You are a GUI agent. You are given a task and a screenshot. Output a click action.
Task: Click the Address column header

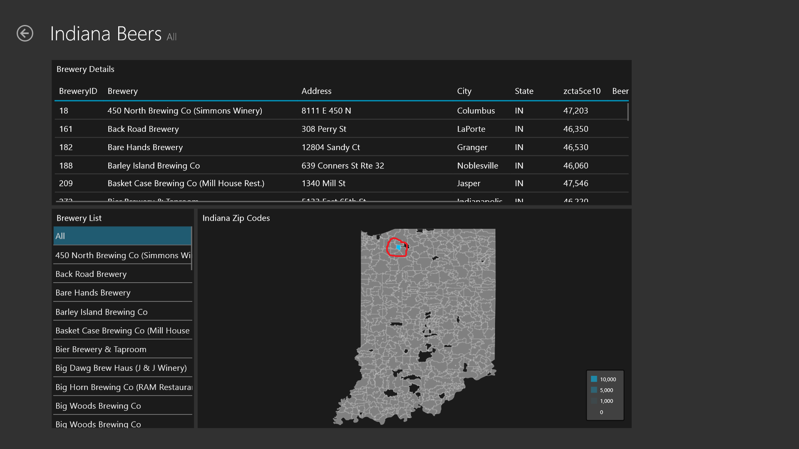(x=316, y=91)
